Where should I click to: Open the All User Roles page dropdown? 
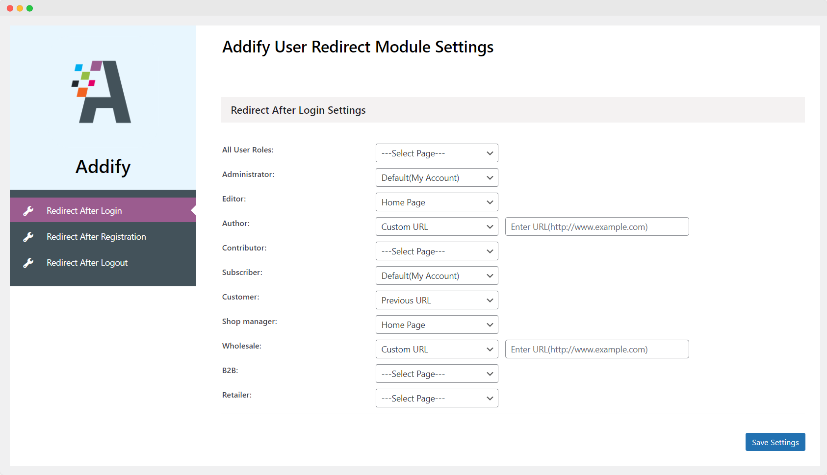pos(437,153)
